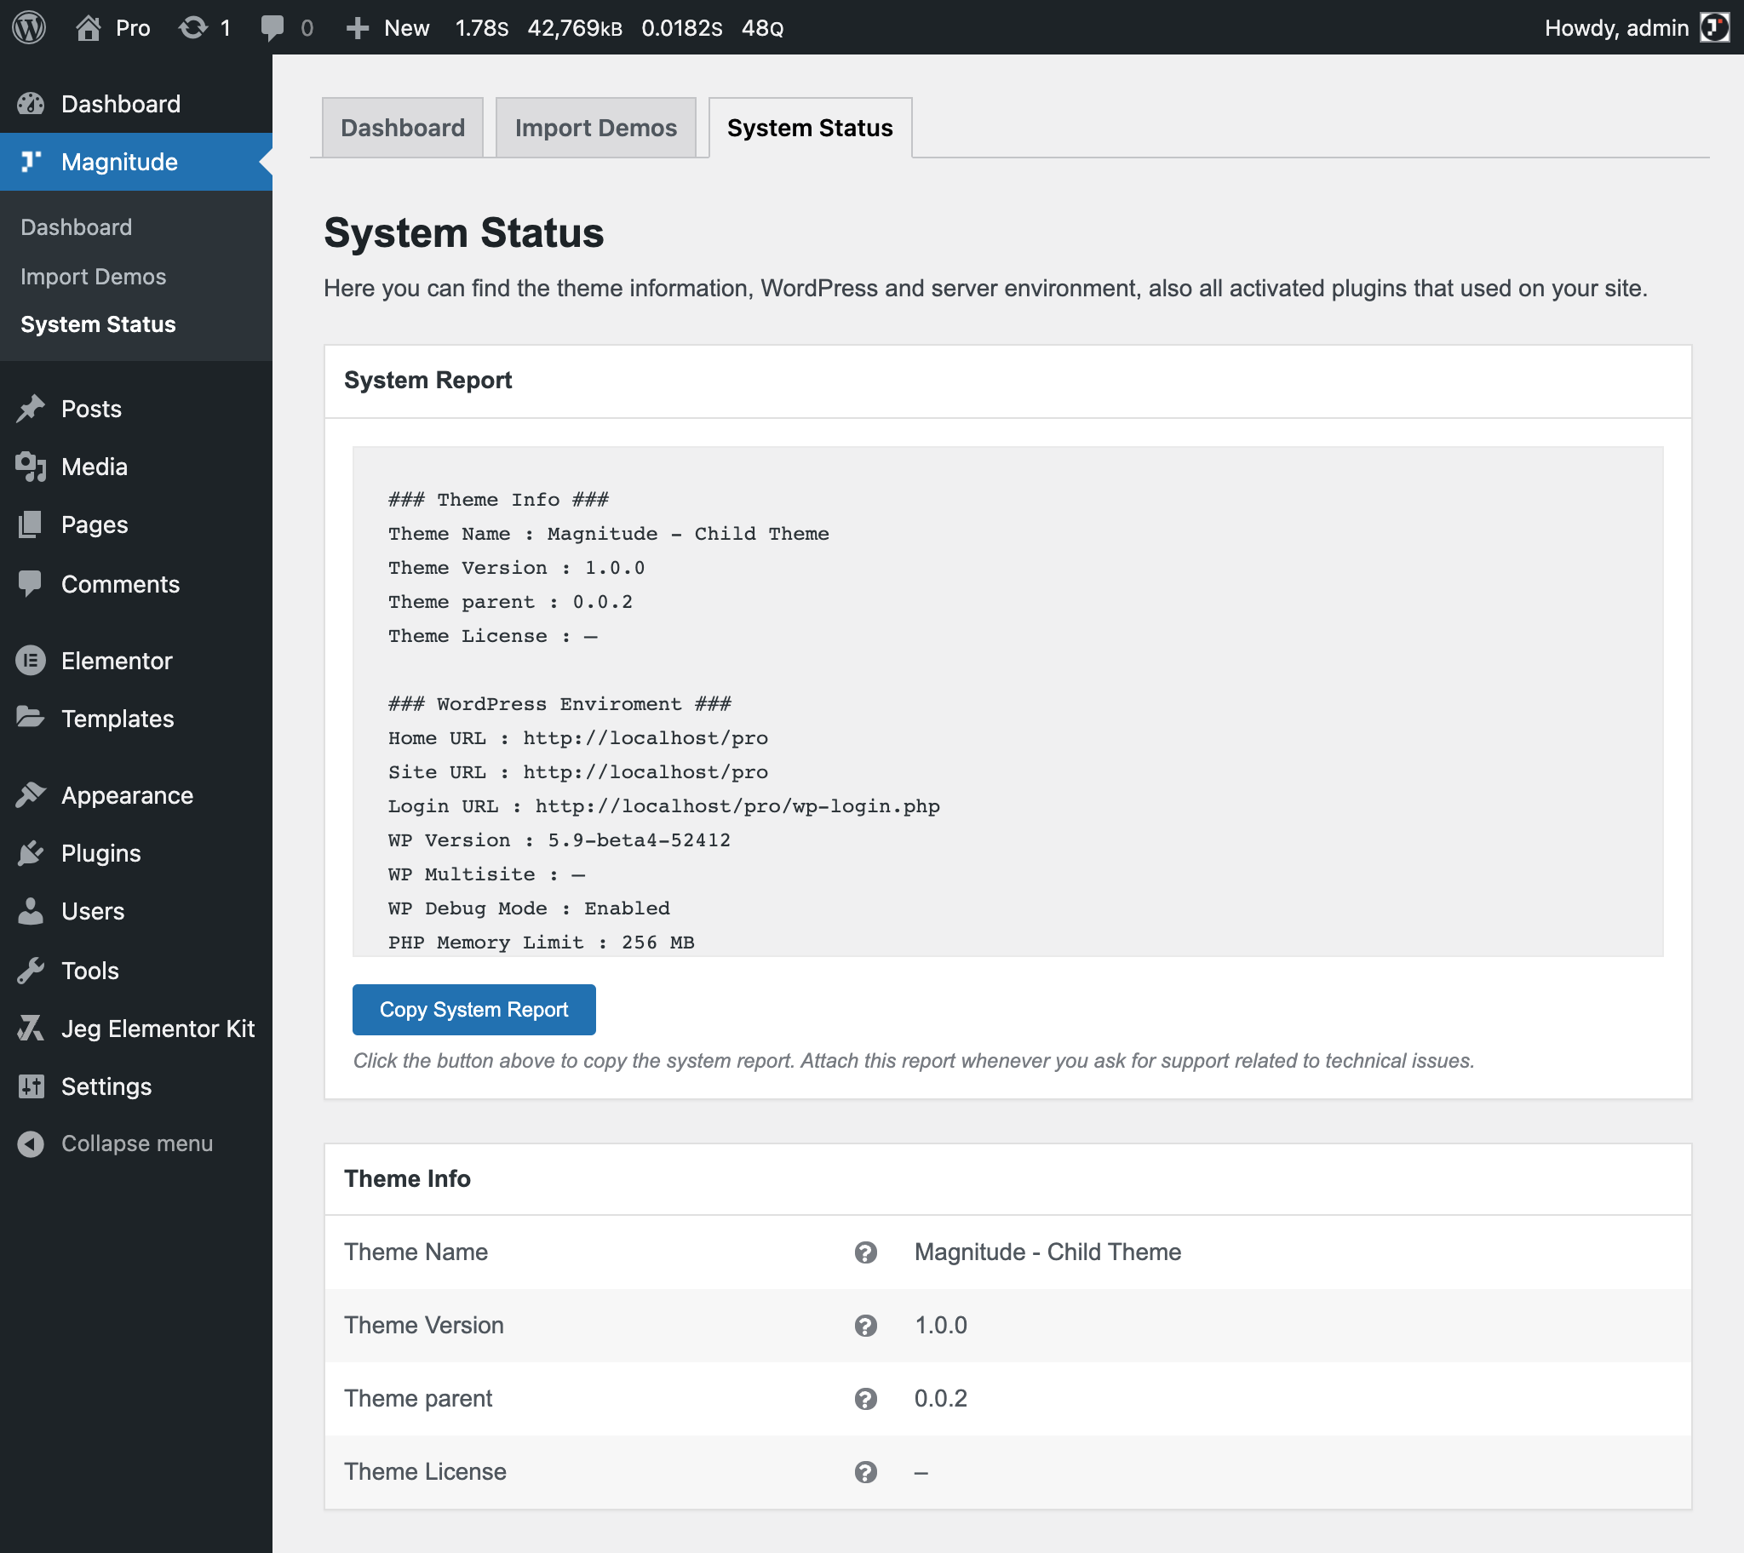Collapse the admin sidebar menu
1744x1553 pixels.
click(136, 1143)
